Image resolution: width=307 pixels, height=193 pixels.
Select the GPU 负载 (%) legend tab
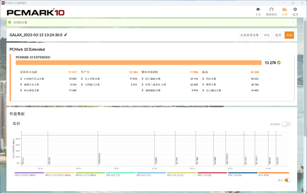point(212,175)
